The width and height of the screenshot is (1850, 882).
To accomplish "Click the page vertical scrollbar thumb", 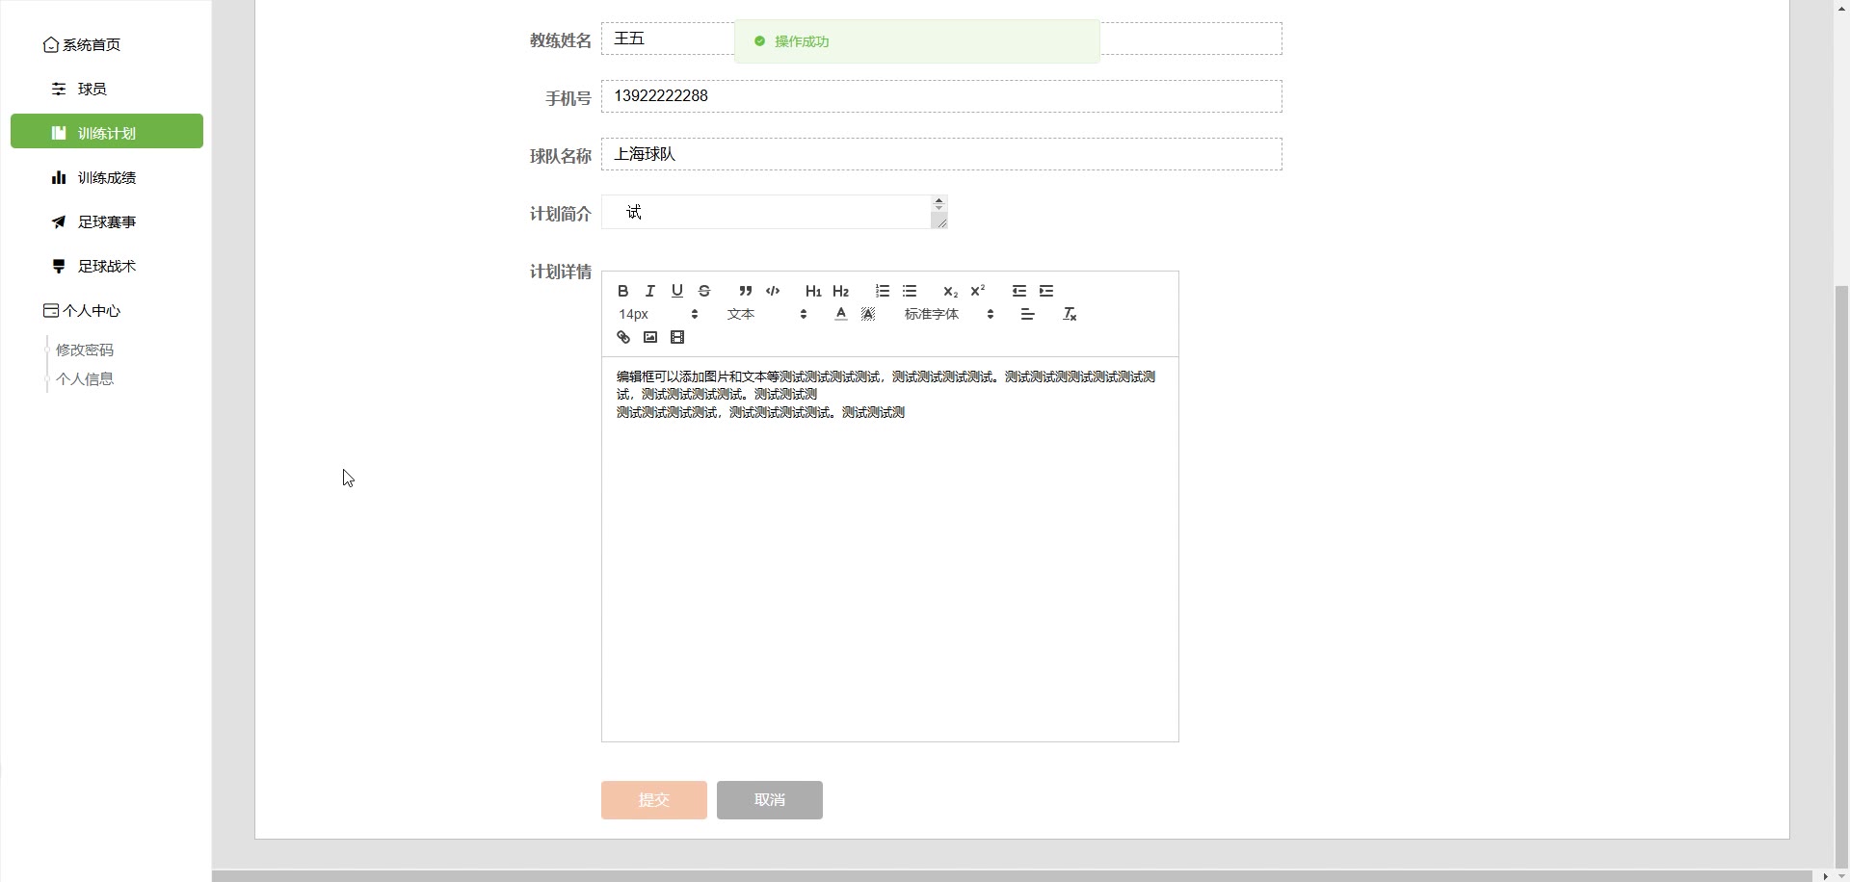I will [1841, 578].
